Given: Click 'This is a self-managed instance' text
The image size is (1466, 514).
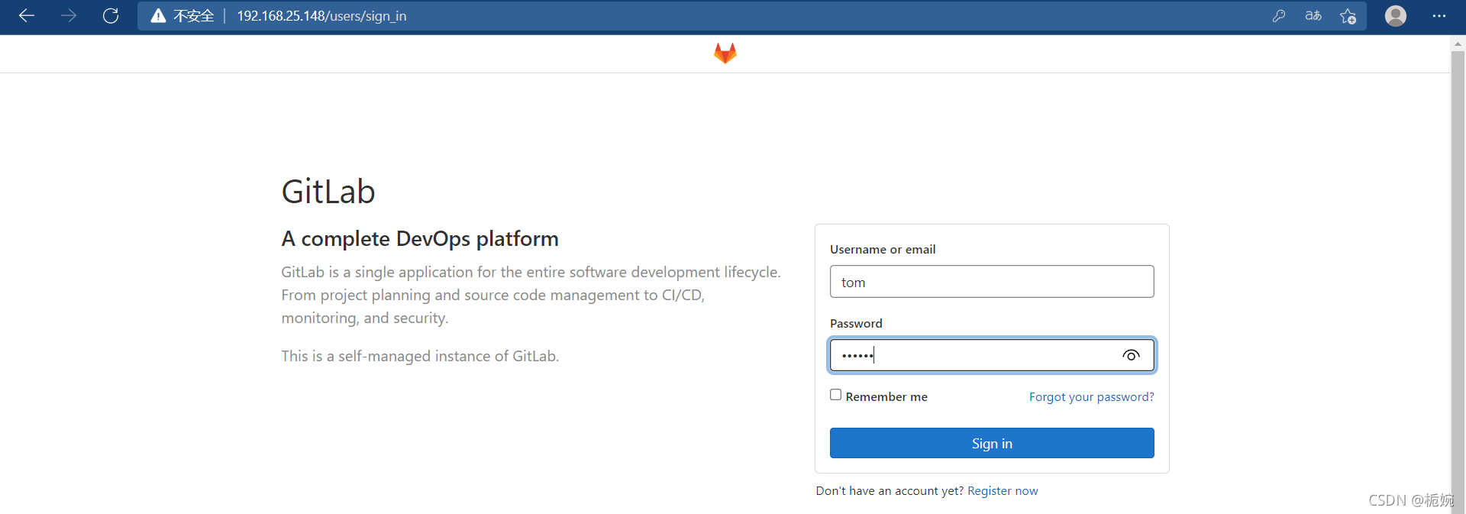Looking at the screenshot, I should [420, 356].
